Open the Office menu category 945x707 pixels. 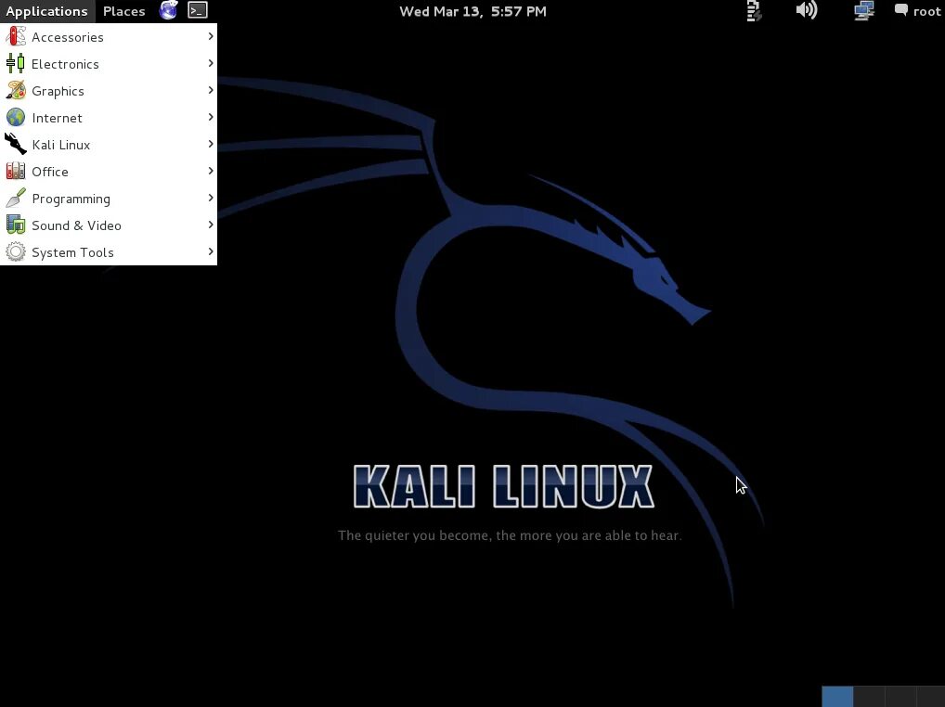tap(109, 172)
